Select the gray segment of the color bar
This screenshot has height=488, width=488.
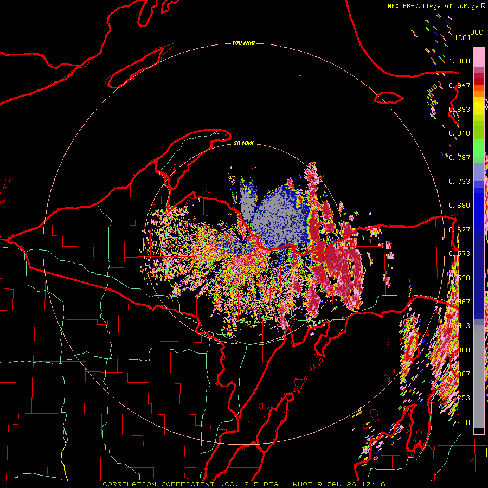pos(479,377)
